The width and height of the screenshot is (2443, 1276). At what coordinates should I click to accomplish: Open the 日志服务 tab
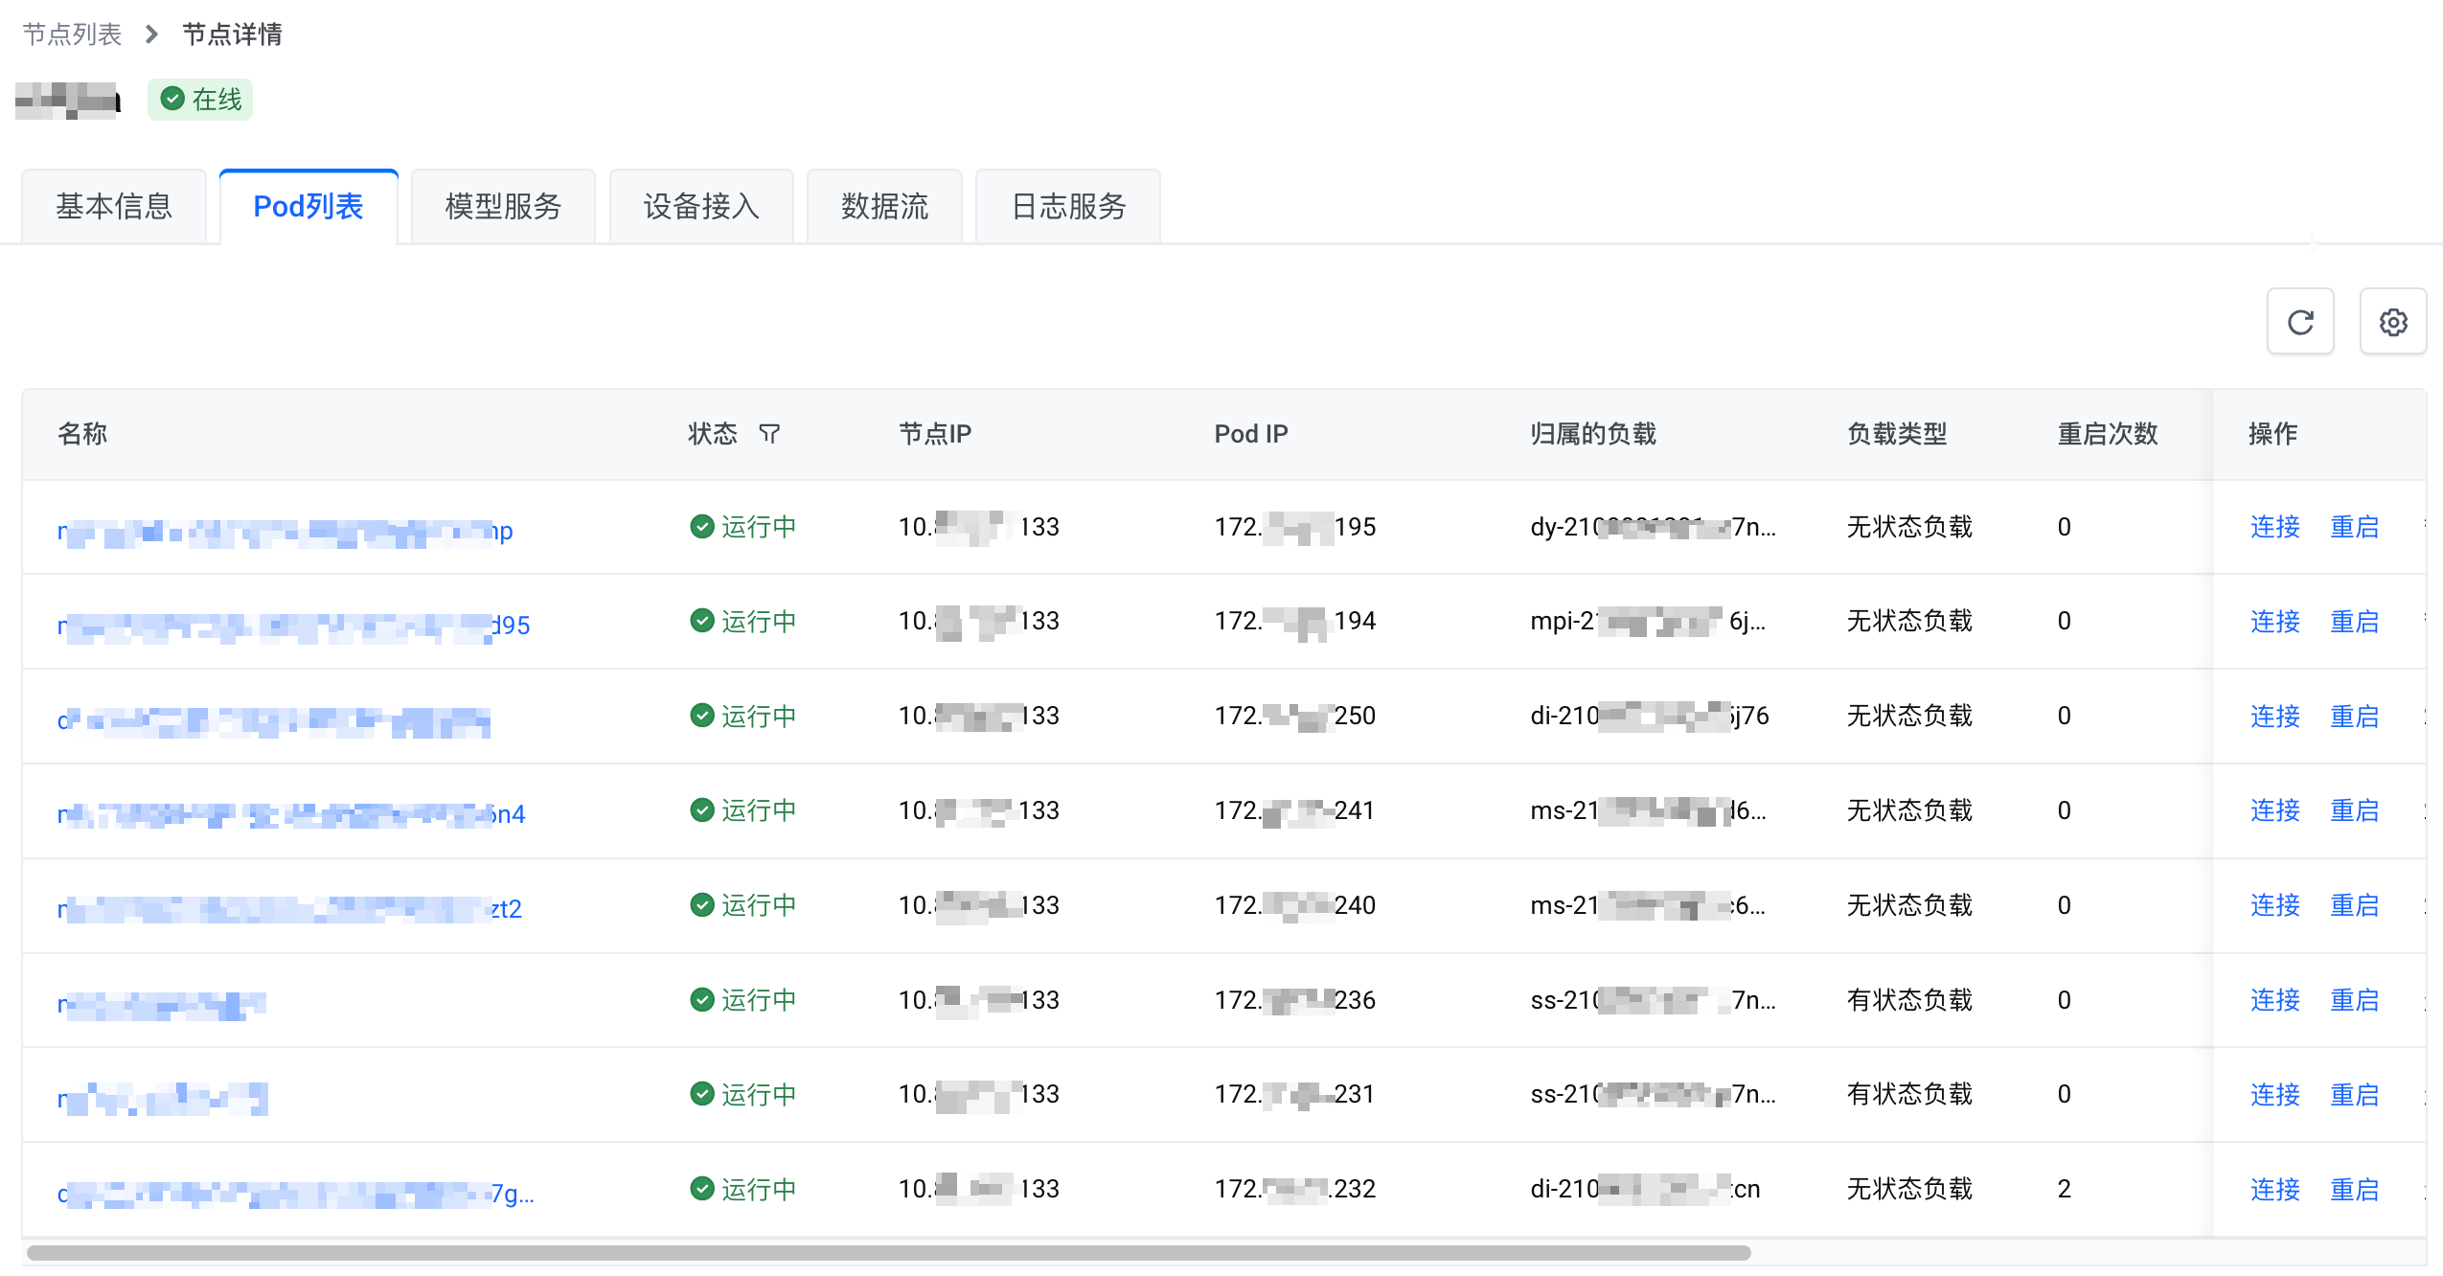pyautogui.click(x=1068, y=206)
